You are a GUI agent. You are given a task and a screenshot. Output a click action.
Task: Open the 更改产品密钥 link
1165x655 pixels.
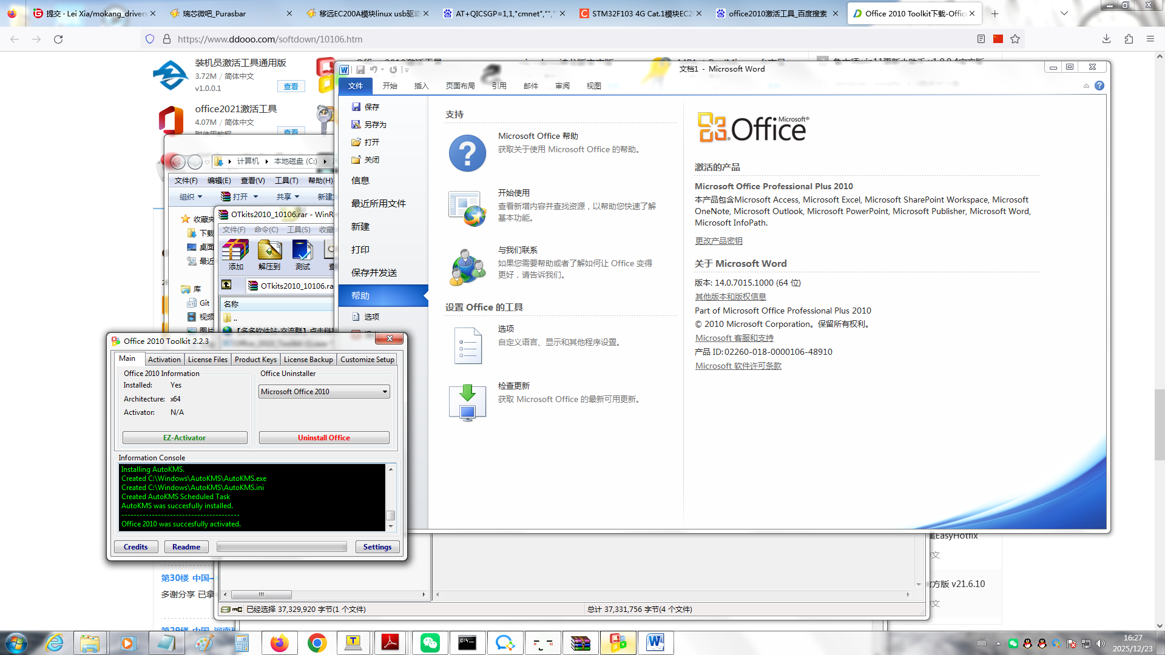tap(718, 241)
